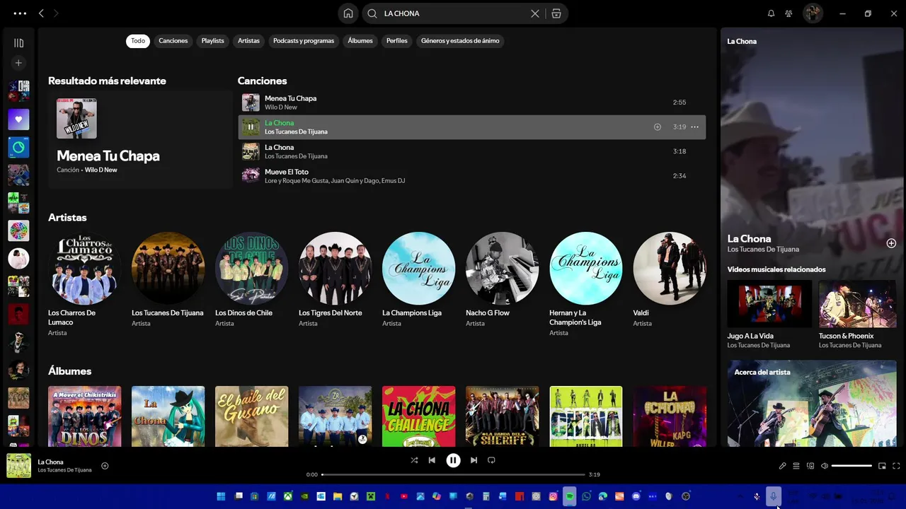Select the Perfiles filter chip
Image resolution: width=906 pixels, height=509 pixels.
[397, 41]
